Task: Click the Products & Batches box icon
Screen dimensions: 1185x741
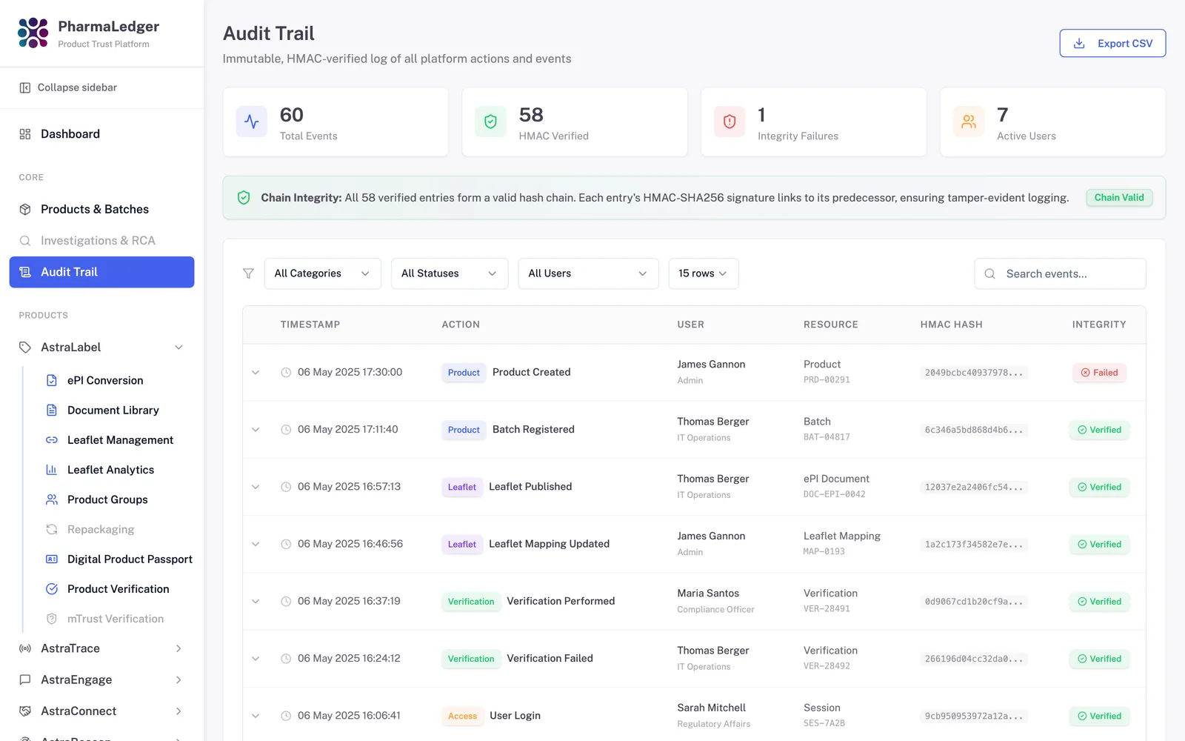Action: tap(25, 210)
